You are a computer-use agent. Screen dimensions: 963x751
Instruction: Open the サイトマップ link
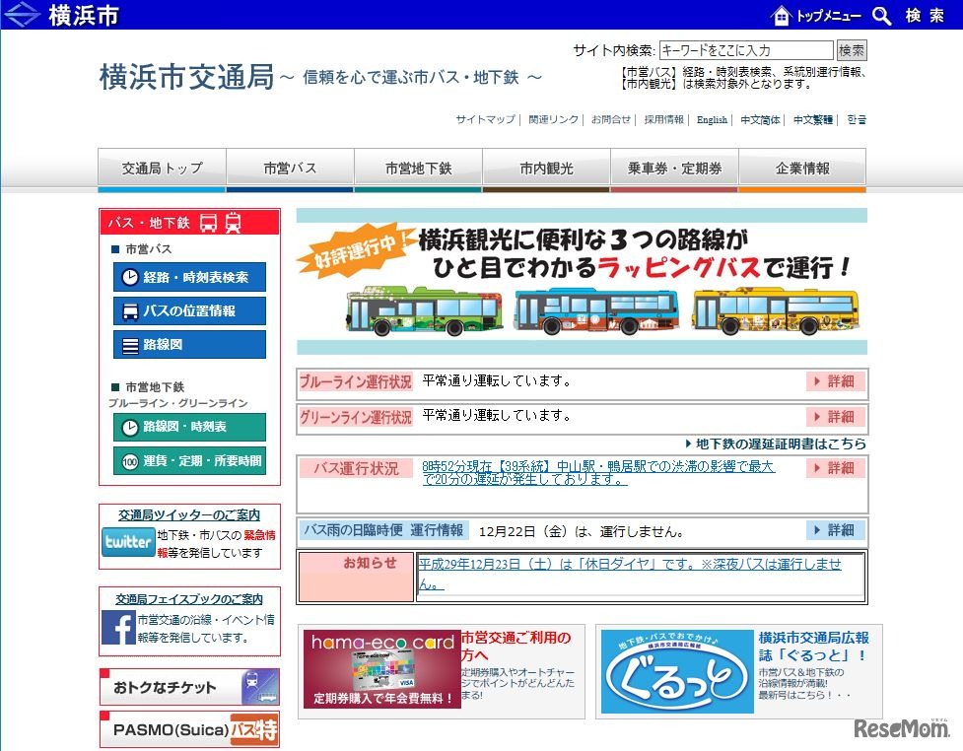485,119
